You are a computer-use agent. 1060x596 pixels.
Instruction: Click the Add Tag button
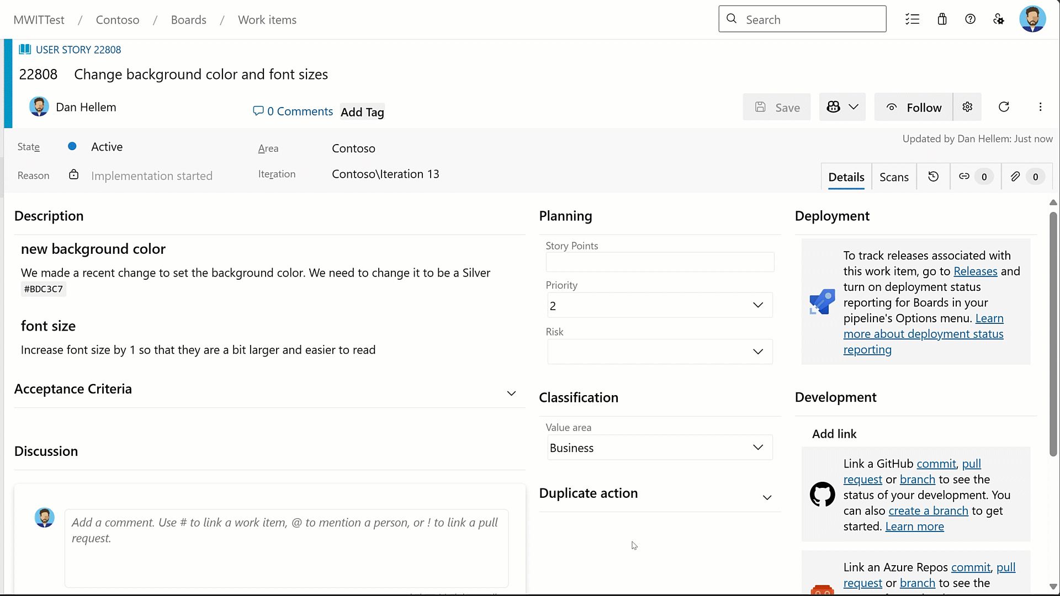[362, 112]
